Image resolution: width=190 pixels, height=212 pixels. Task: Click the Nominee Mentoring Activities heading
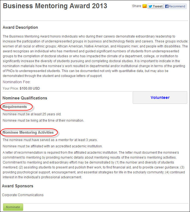tap(28, 132)
